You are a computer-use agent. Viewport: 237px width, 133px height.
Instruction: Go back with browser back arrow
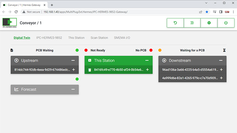[x=4, y=12]
